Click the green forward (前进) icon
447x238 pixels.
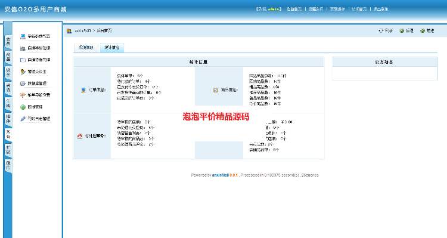pyautogui.click(x=423, y=30)
